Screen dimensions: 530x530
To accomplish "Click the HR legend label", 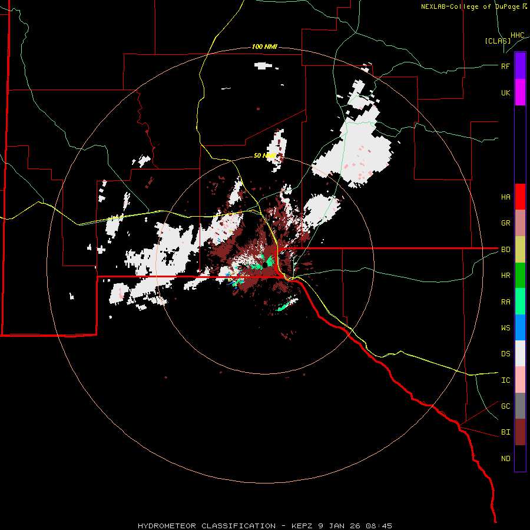I will click(505, 276).
